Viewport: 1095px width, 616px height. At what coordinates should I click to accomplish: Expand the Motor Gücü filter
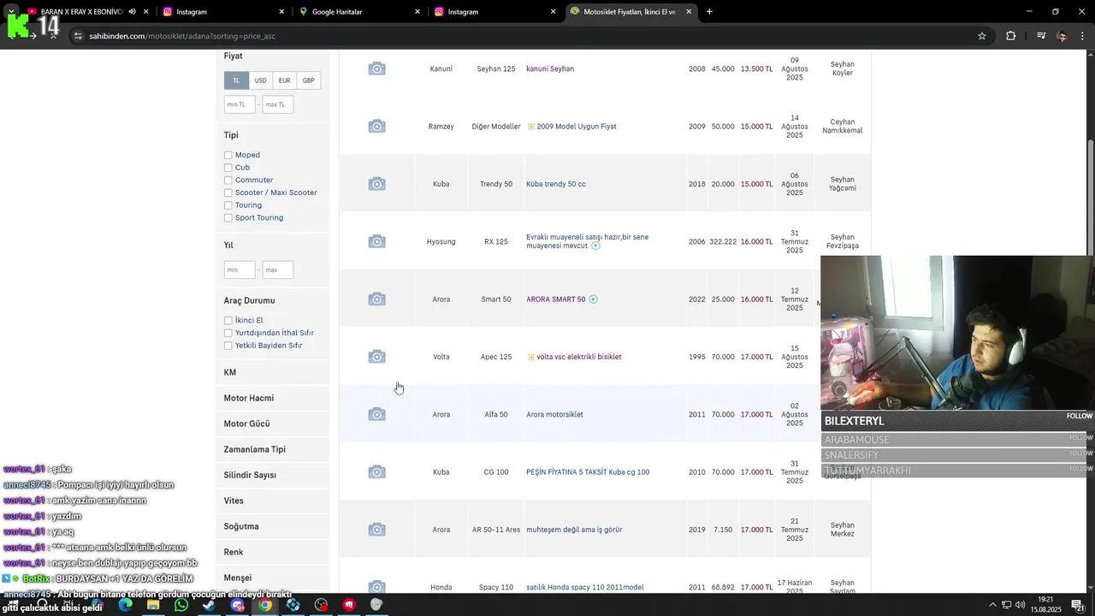pos(272,423)
